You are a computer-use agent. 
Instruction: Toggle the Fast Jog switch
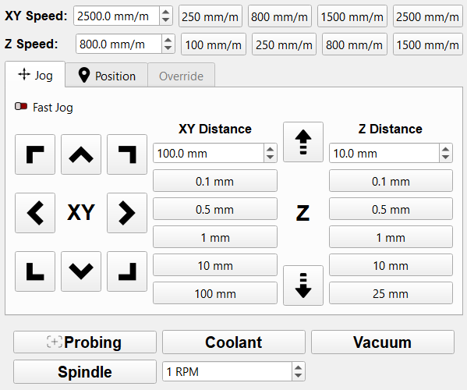[x=21, y=106]
